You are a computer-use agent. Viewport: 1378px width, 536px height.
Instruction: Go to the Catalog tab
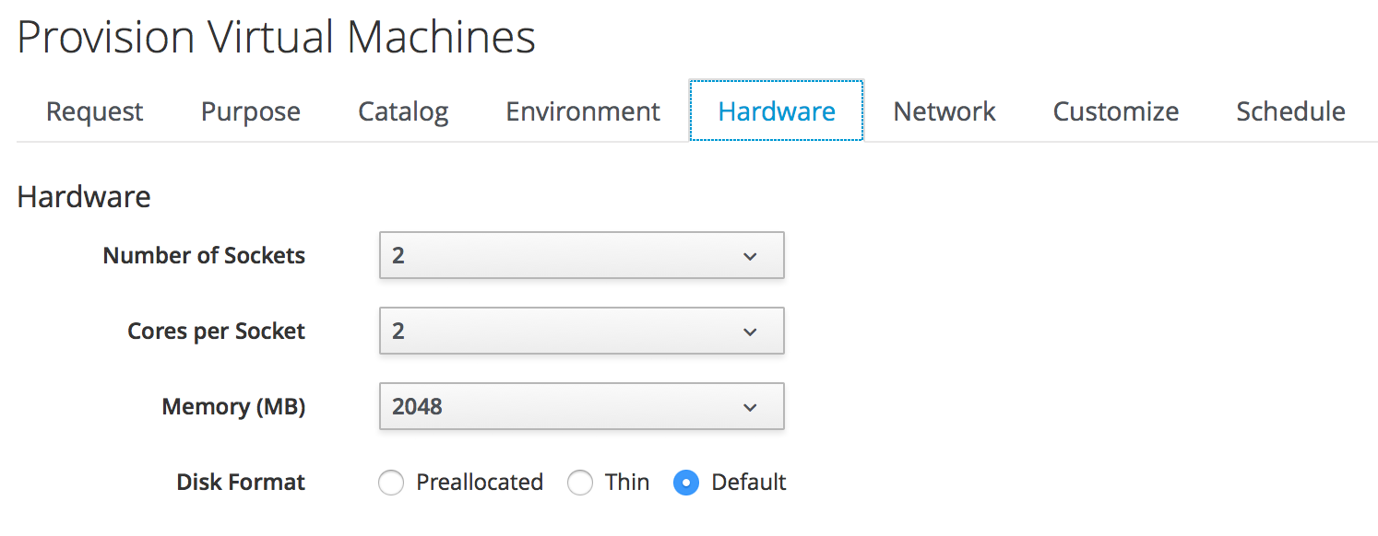pyautogui.click(x=403, y=111)
